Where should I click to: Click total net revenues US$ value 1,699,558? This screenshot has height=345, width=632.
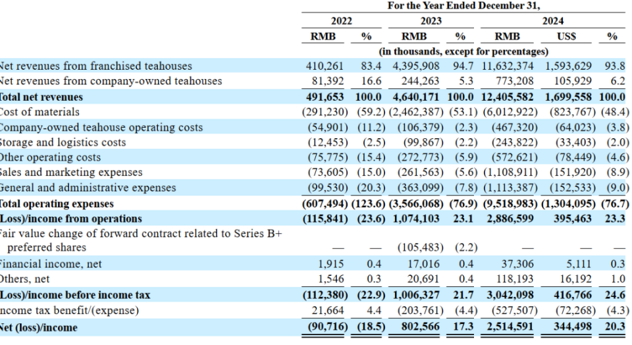click(x=568, y=97)
